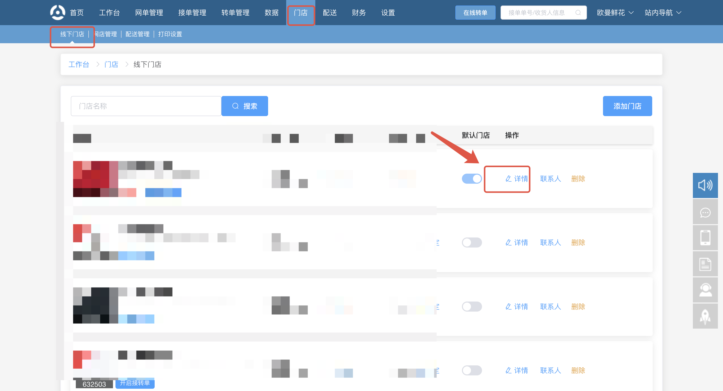723x391 pixels.
Task: Turn off first store's default toggle
Action: pyautogui.click(x=472, y=179)
